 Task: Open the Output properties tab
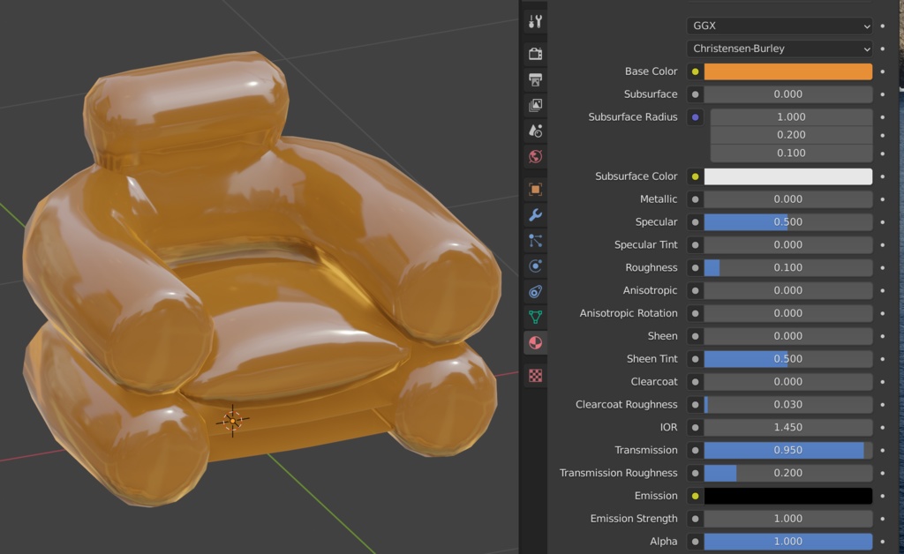[x=535, y=79]
